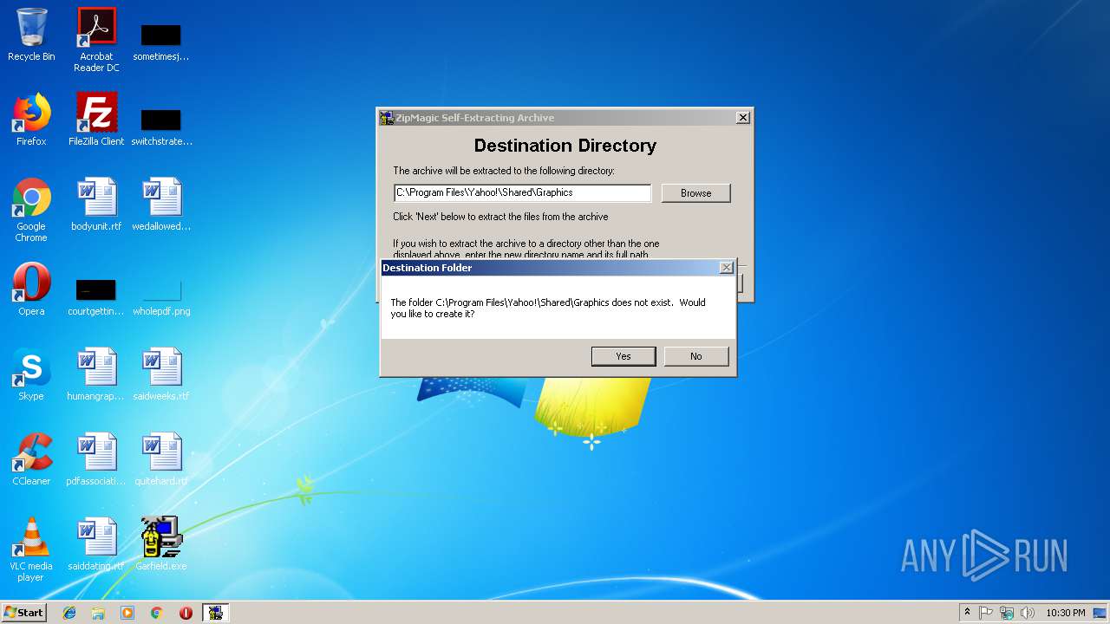1110x624 pixels.
Task: Select the pdfassociati document icon
Action: tap(96, 459)
